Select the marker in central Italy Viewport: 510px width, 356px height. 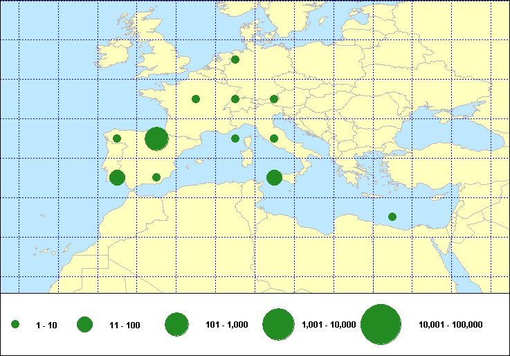coord(274,139)
